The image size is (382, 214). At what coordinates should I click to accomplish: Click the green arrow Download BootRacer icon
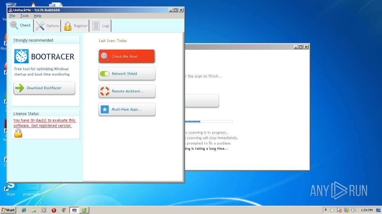[20, 88]
